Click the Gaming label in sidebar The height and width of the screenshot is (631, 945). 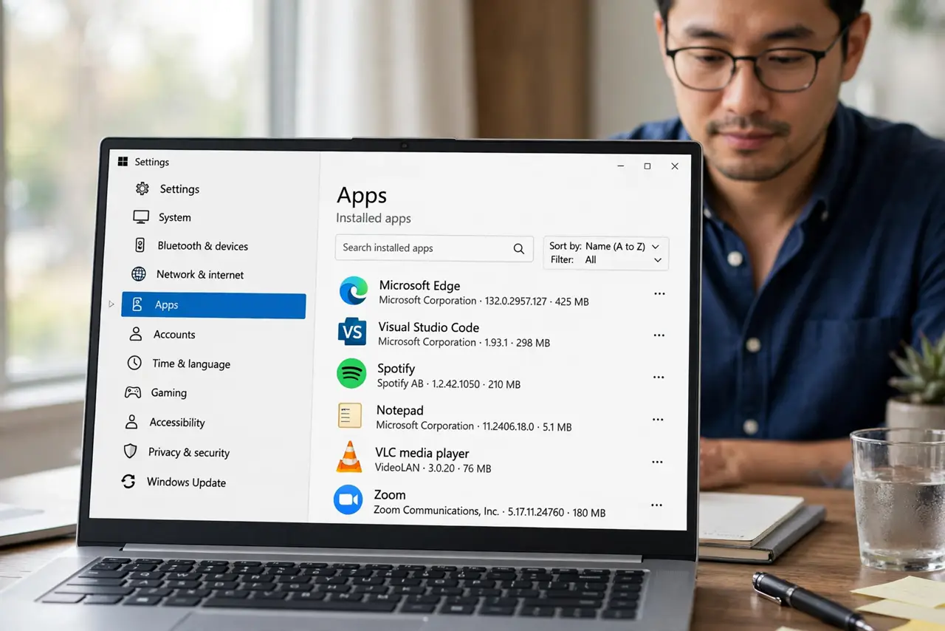tap(169, 392)
